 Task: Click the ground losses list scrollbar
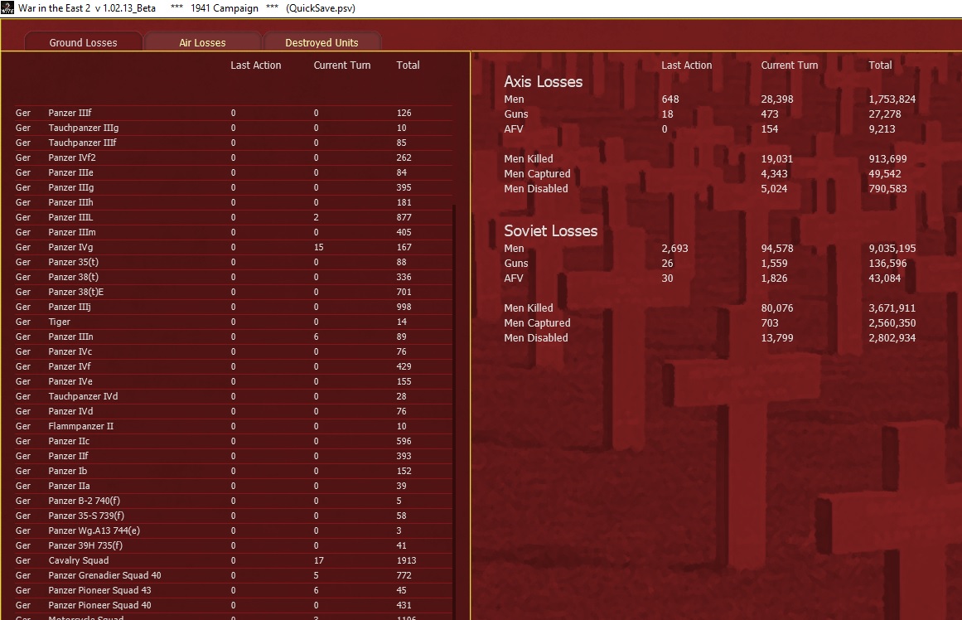point(454,411)
